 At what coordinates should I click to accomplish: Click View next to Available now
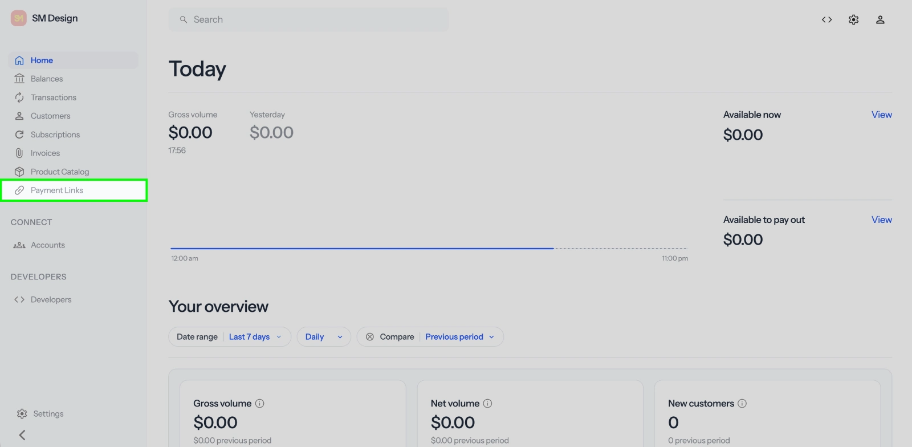click(x=881, y=115)
